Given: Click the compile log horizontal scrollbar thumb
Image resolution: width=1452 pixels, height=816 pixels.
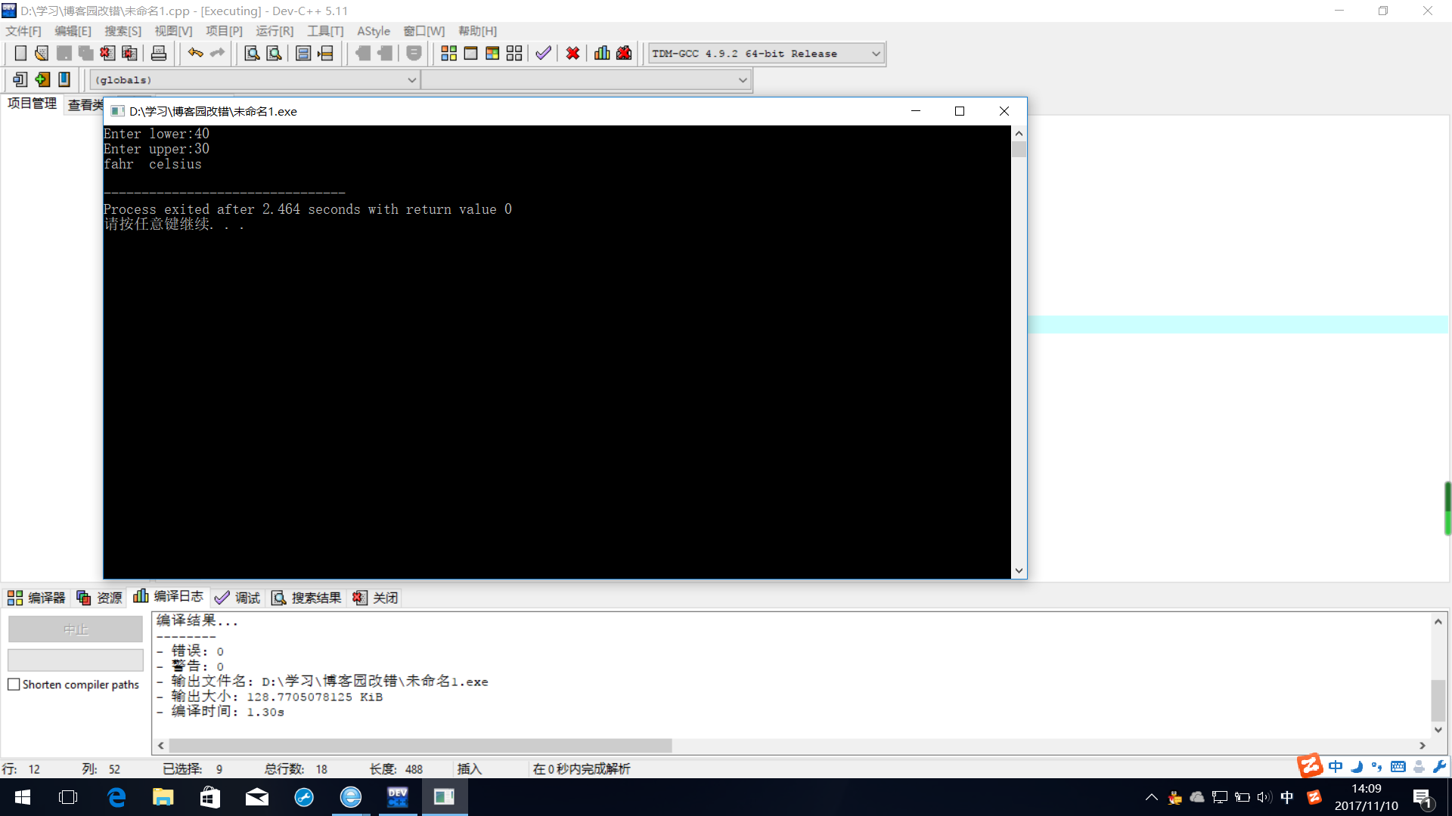Looking at the screenshot, I should pyautogui.click(x=420, y=746).
